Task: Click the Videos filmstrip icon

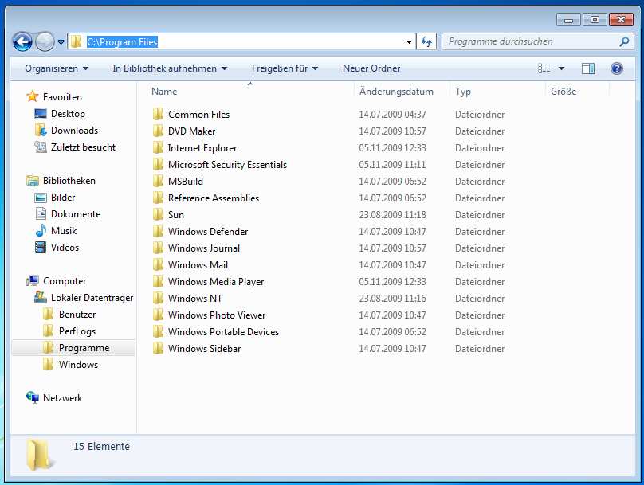Action: pos(40,248)
